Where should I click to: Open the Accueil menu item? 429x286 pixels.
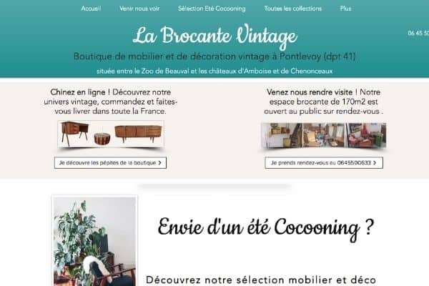pos(91,9)
